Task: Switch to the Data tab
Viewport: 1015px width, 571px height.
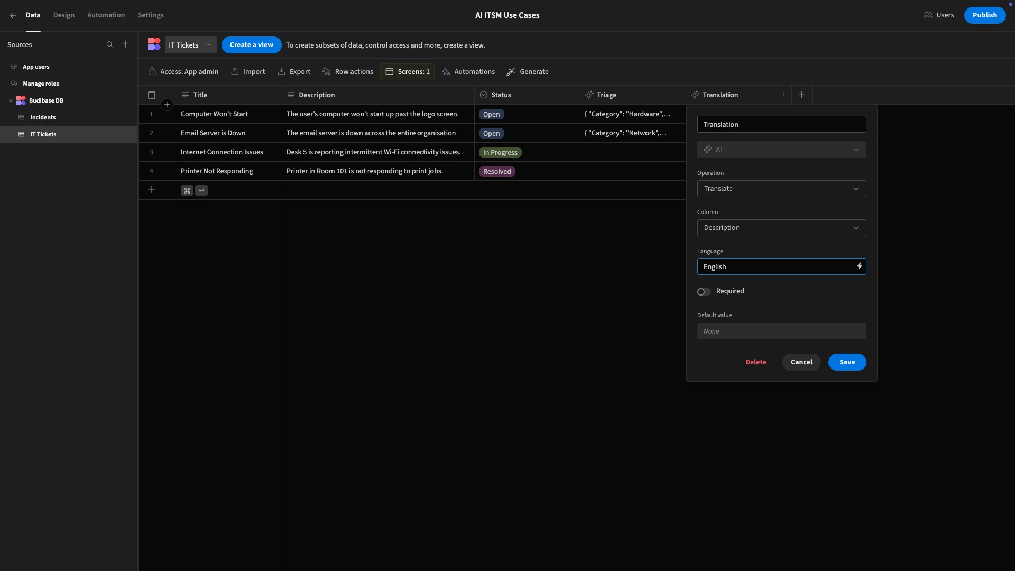Action: 33,15
